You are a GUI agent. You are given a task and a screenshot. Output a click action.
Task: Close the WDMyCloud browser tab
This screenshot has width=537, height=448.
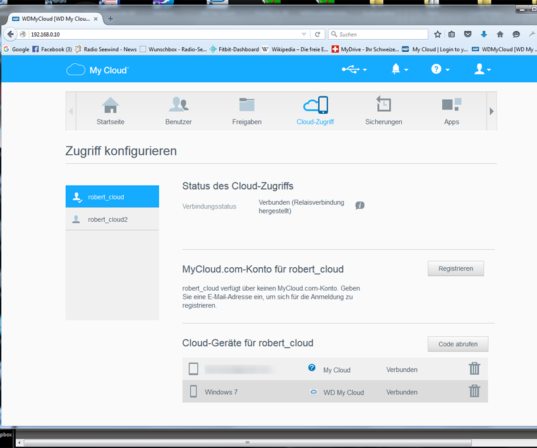click(x=95, y=19)
